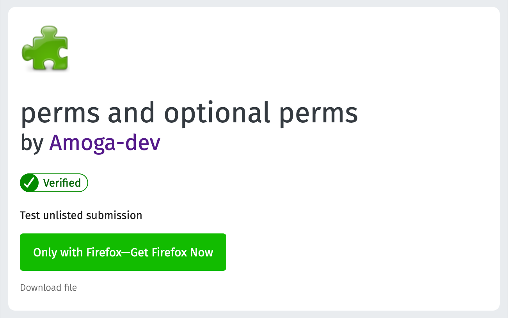
Task: Click the white checkmark in the Verified badge
Action: click(x=29, y=183)
